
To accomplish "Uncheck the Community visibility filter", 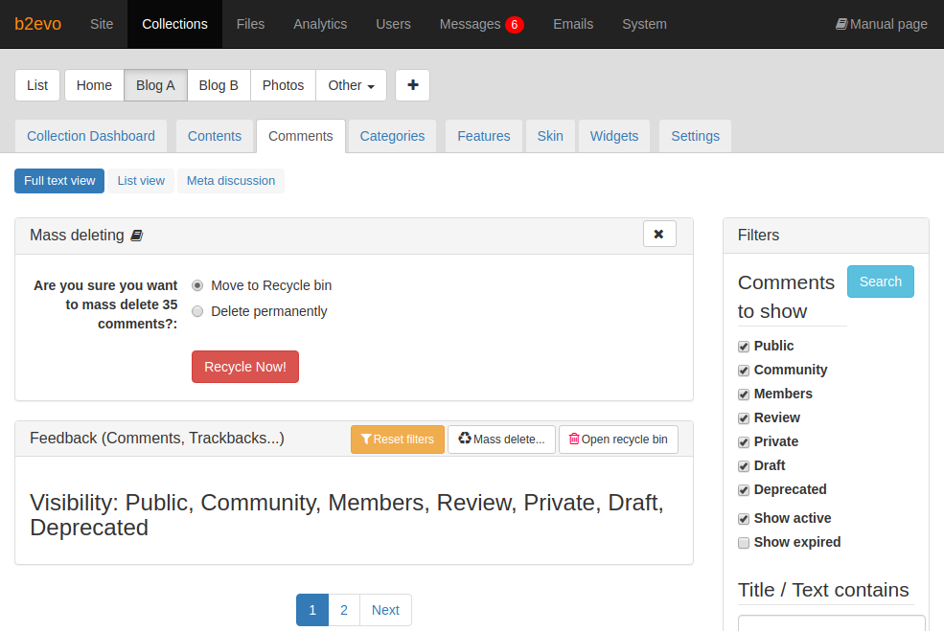I will (744, 371).
